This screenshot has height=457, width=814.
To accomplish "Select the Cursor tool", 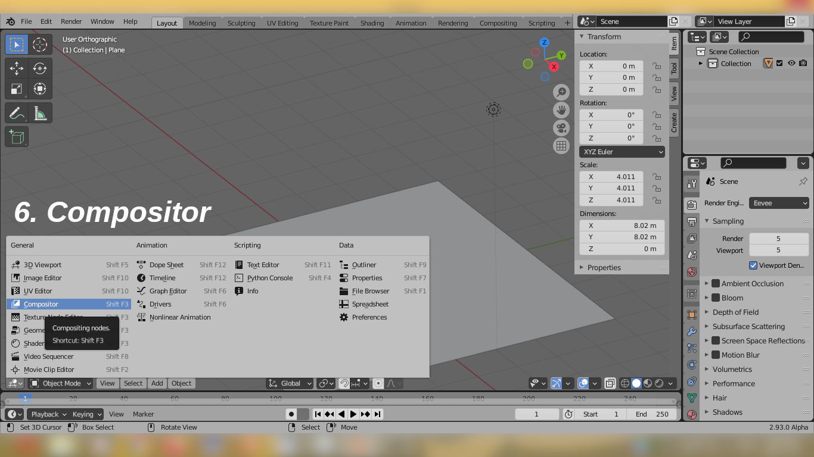I will click(x=40, y=45).
